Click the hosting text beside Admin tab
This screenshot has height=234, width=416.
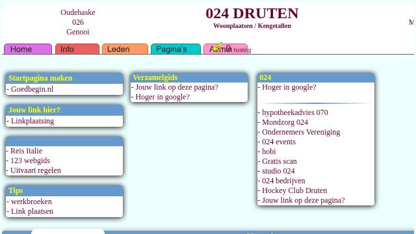point(242,50)
